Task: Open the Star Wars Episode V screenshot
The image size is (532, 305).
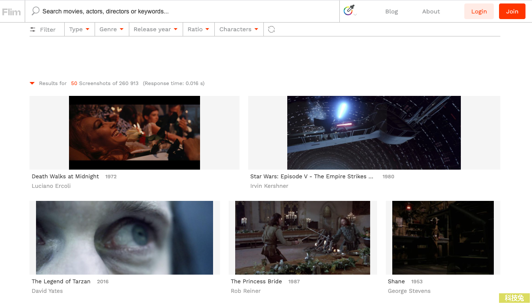Action: (x=374, y=133)
